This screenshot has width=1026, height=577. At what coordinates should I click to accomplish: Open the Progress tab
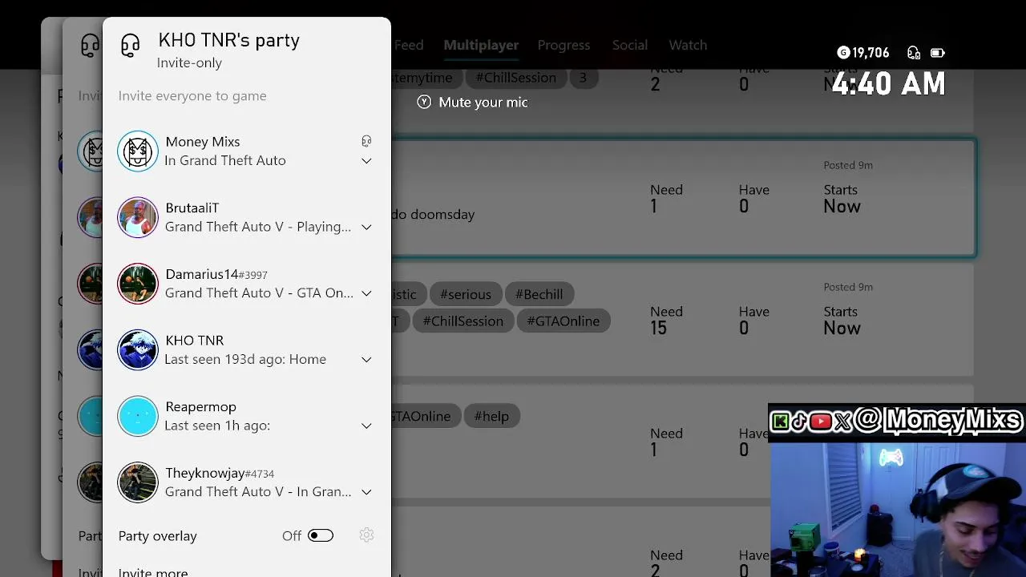coord(563,45)
